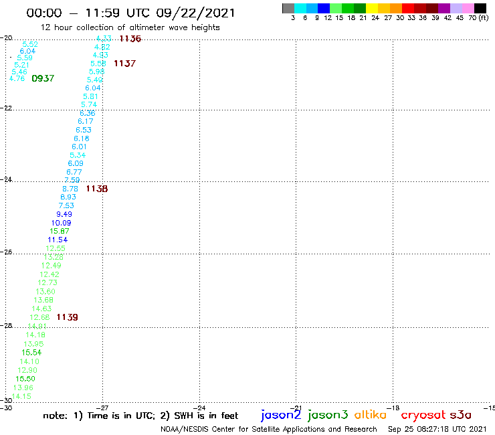Image resolution: width=495 pixels, height=435 pixels.
Task: Choose the yellow swatch in the wave-height scale
Action: [x=372, y=8]
